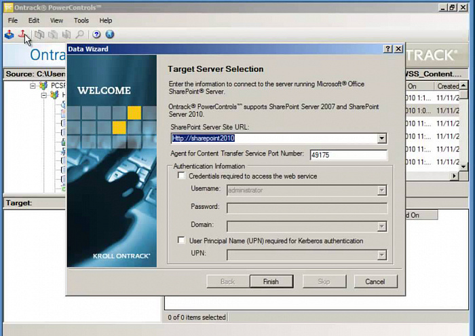Cancel the Data Wizard dialog
475x336 pixels.
[375, 281]
